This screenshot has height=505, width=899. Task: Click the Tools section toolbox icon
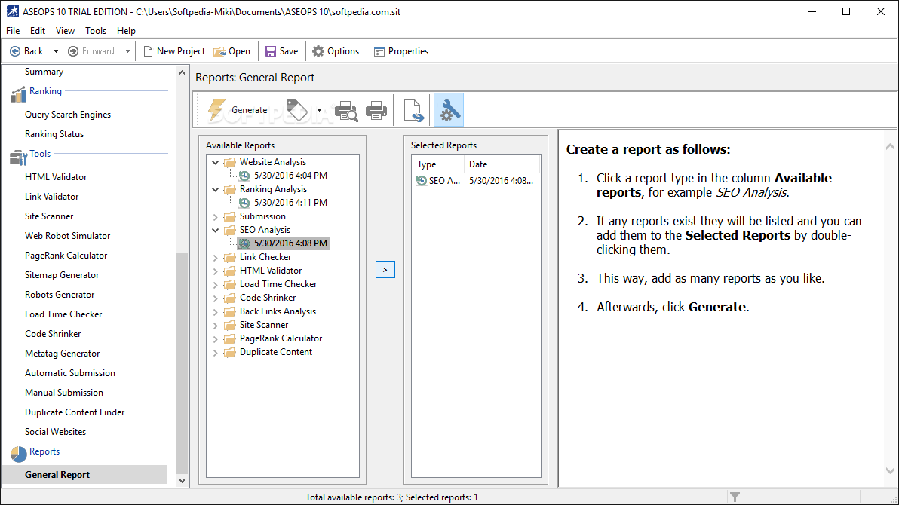click(18, 157)
